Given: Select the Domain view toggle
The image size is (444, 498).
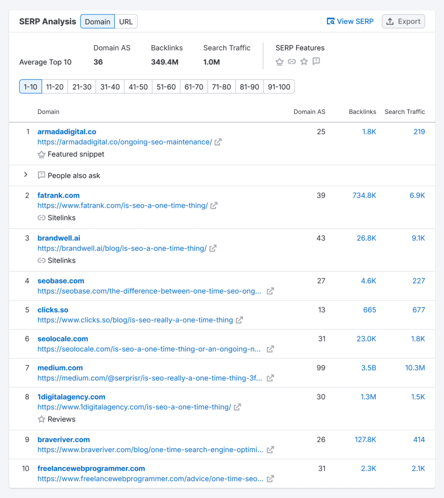Looking at the screenshot, I should [x=97, y=21].
